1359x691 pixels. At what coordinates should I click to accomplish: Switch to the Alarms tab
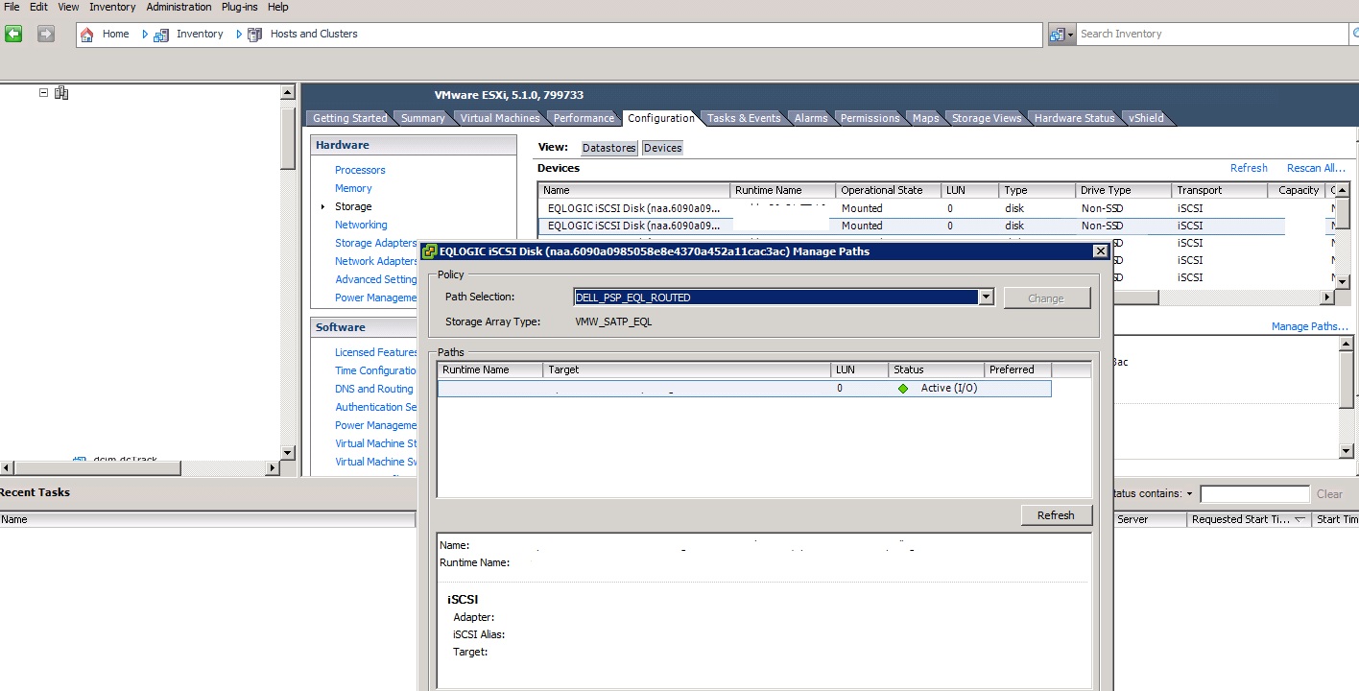811,118
